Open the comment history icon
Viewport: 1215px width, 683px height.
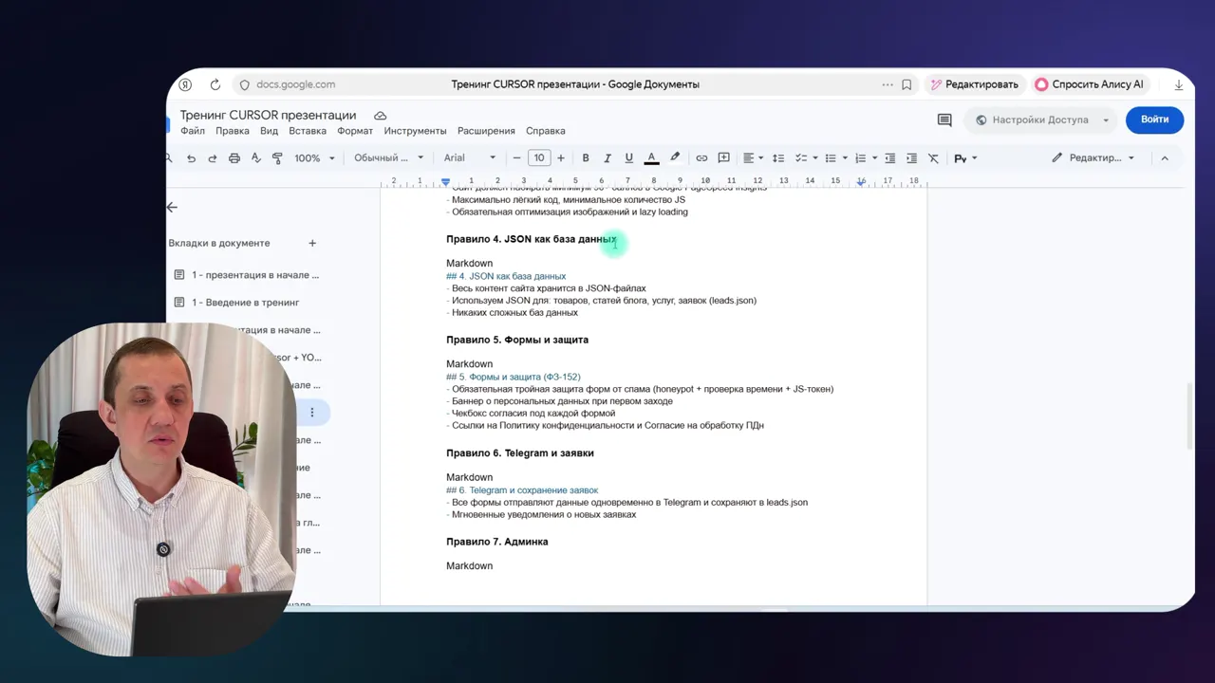[x=944, y=120]
